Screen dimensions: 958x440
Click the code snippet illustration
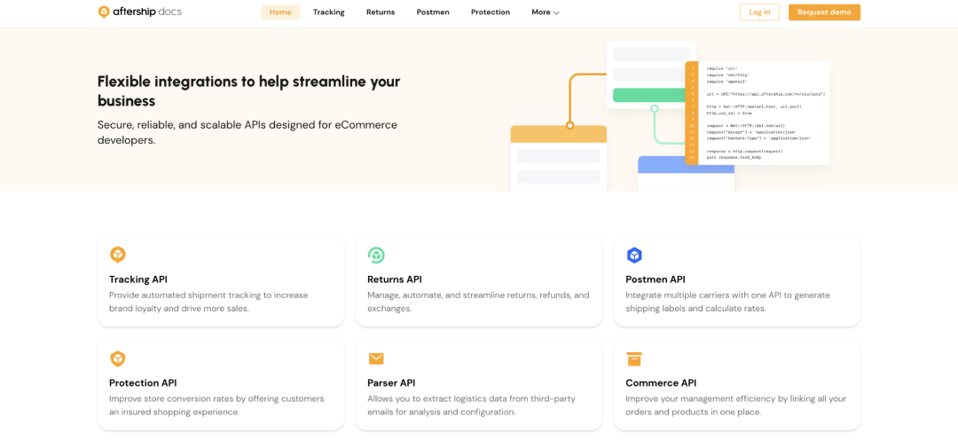(758, 113)
